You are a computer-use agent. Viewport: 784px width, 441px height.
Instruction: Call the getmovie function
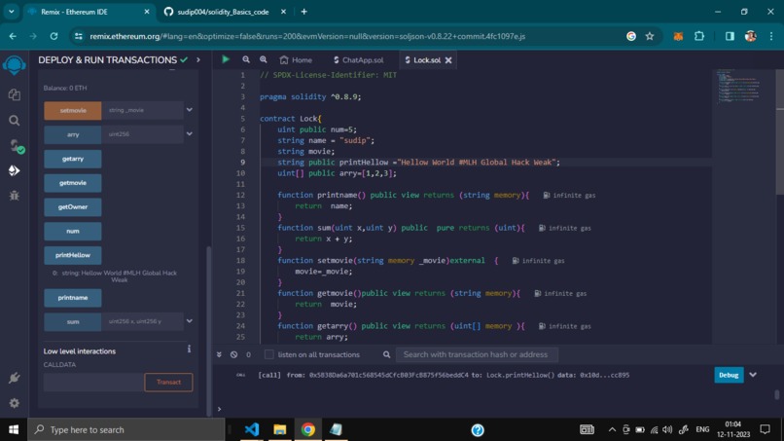(x=73, y=183)
